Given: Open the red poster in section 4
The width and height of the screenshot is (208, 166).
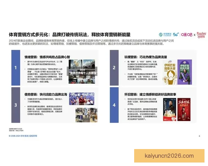Looking at the screenshot, I should click(x=184, y=110).
